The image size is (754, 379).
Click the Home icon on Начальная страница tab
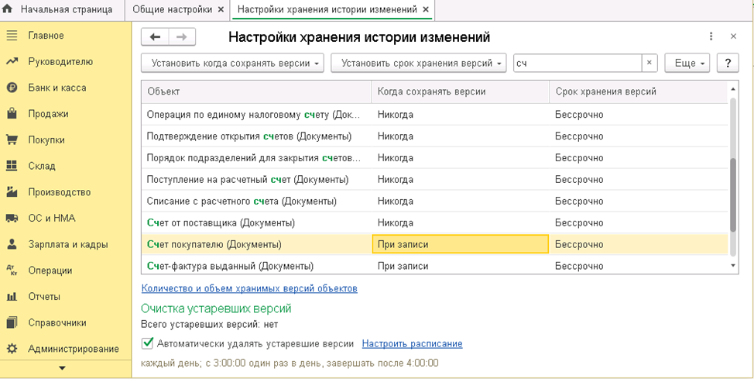pos(9,10)
